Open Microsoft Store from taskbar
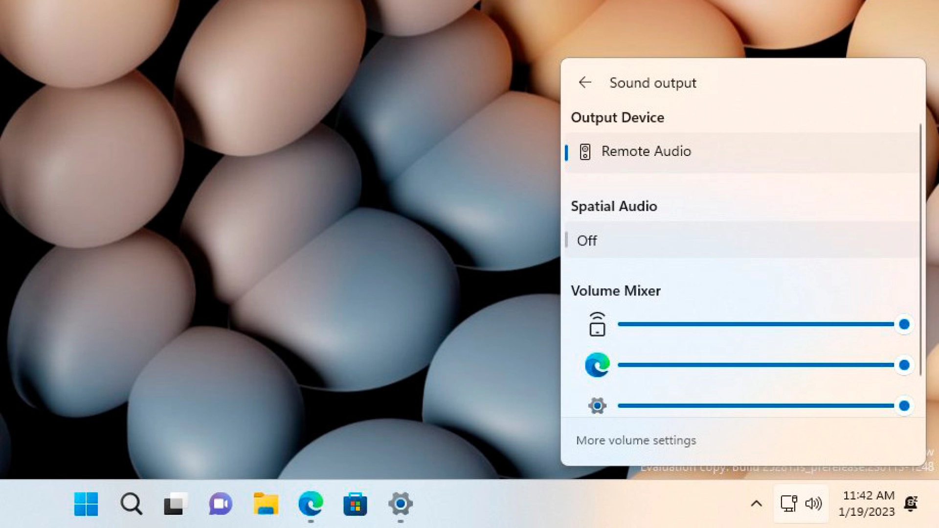The width and height of the screenshot is (939, 528). tap(355, 504)
